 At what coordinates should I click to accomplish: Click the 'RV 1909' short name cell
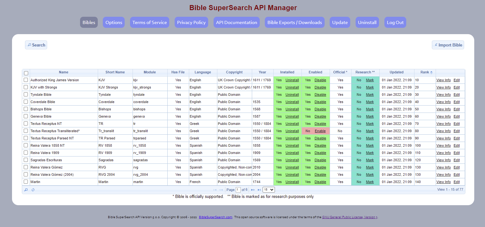(115, 153)
